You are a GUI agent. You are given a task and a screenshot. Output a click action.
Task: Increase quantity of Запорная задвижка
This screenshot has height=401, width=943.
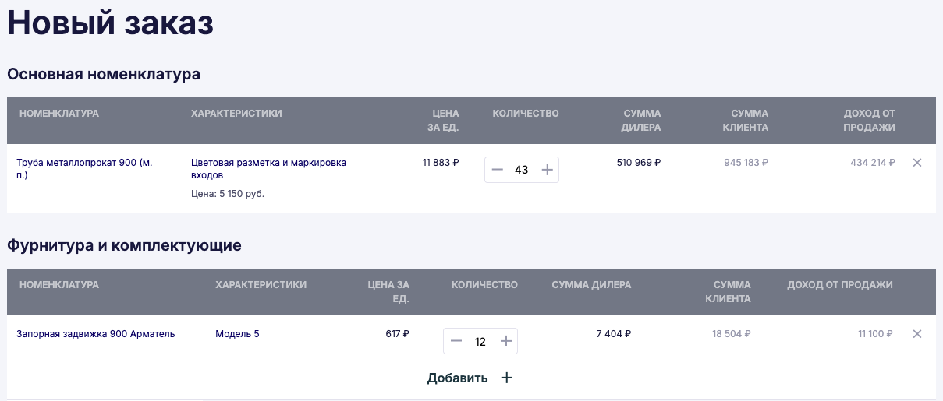click(x=505, y=341)
